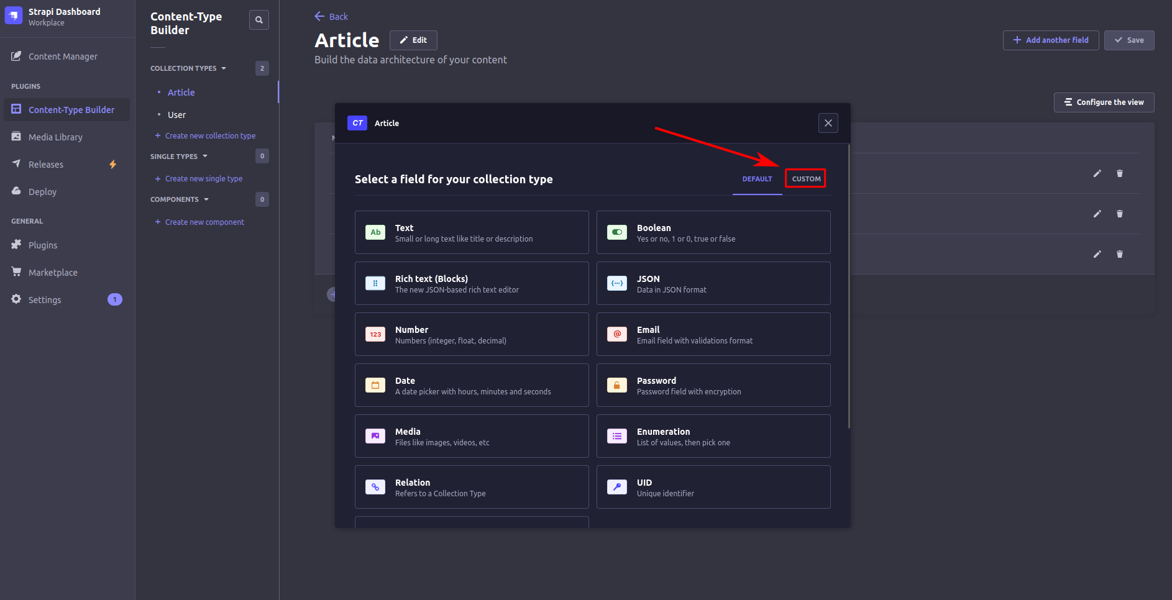Select the User collection type
The height and width of the screenshot is (600, 1172).
pos(176,115)
